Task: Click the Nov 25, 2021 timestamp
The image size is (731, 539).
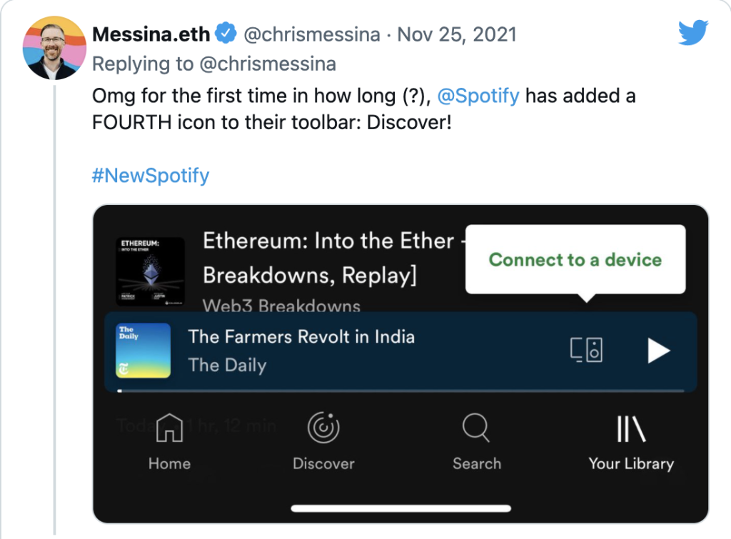Action: point(457,34)
